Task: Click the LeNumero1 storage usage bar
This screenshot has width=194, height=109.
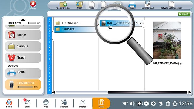Action: click(25, 87)
